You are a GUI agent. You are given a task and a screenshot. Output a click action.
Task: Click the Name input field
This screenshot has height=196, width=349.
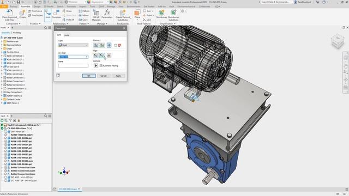[73, 65]
